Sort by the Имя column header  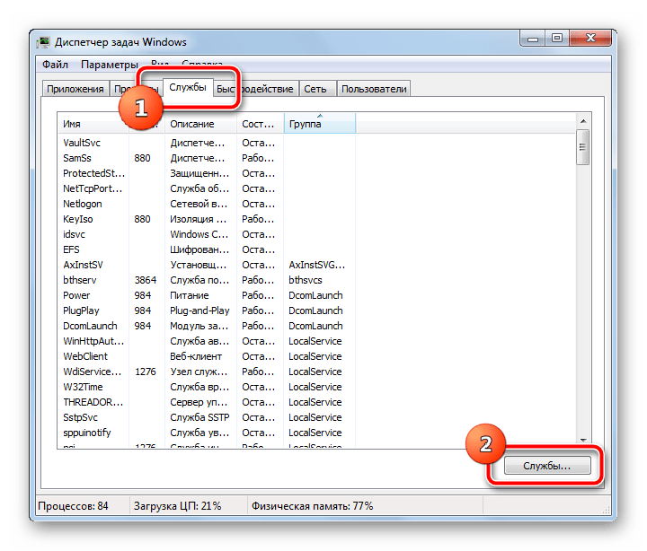click(x=93, y=124)
